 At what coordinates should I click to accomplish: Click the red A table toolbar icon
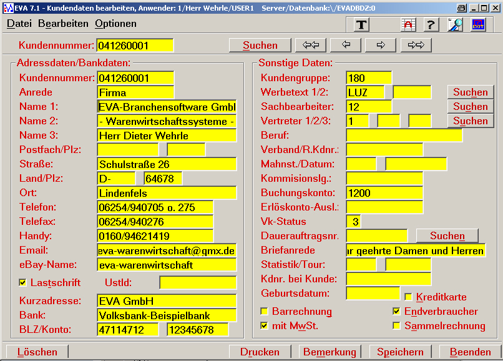[x=408, y=25]
